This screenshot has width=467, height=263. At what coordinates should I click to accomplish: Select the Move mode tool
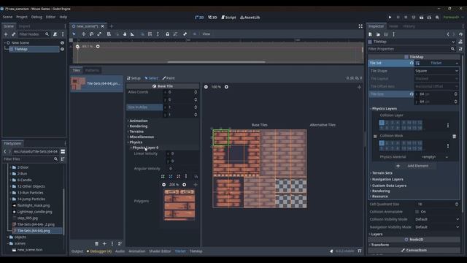tap(84, 34)
